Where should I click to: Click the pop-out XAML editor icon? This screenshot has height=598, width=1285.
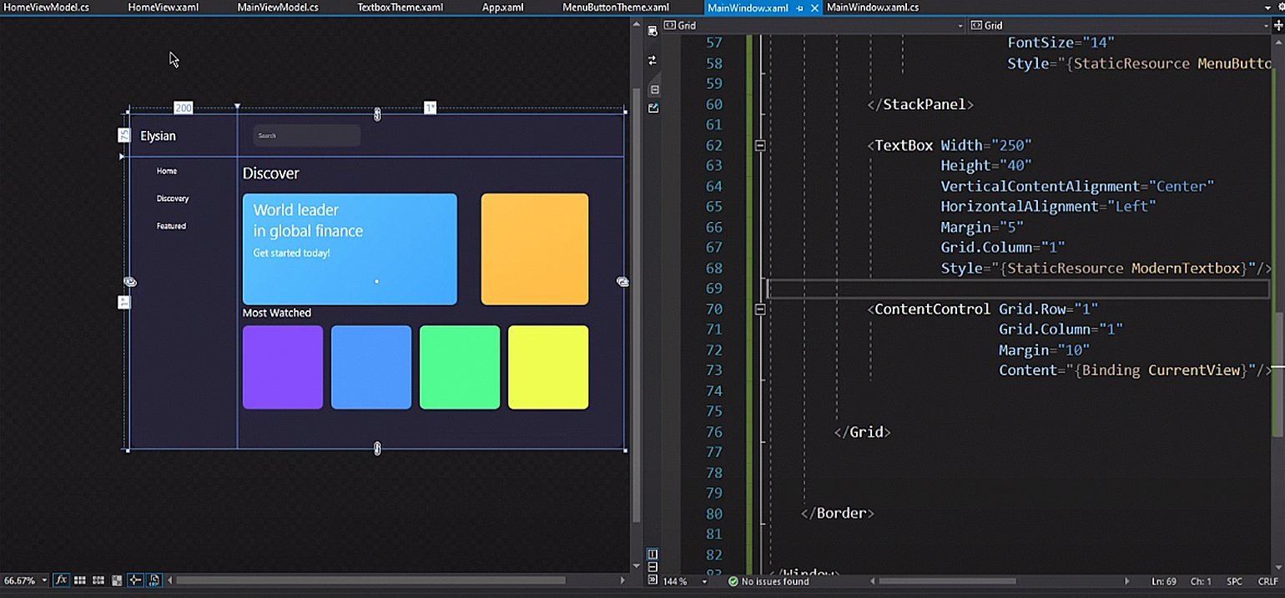(x=653, y=108)
